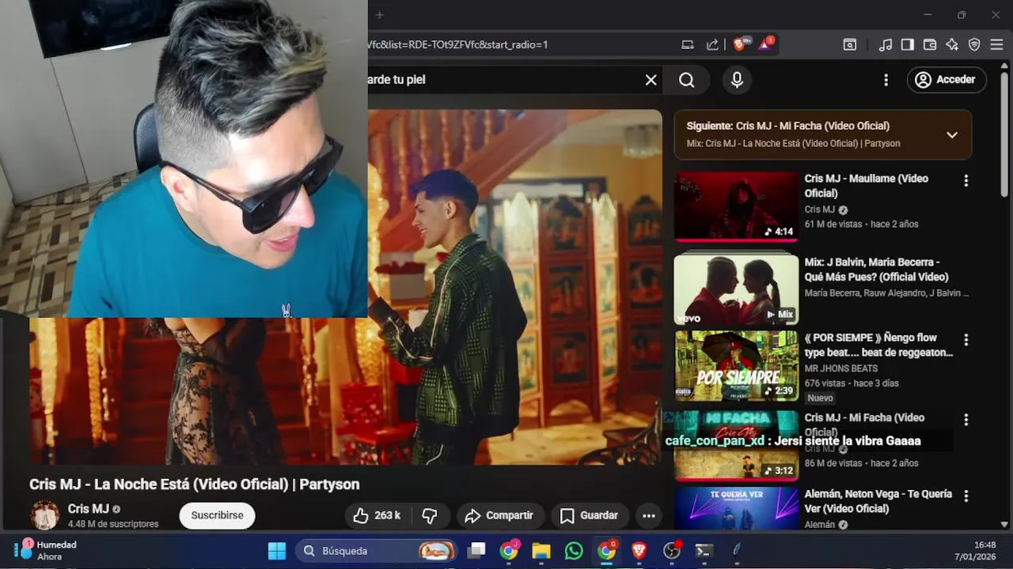This screenshot has width=1013, height=569.
Task: Open Task View icon in taskbar
Action: pyautogui.click(x=476, y=551)
